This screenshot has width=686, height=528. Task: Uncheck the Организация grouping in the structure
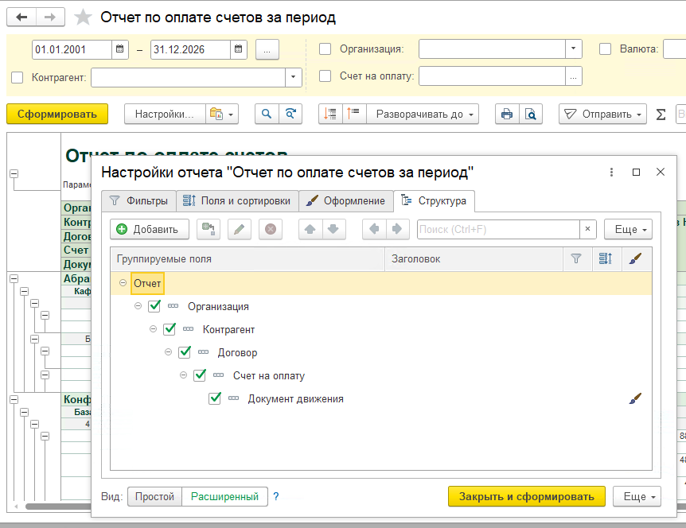(154, 306)
